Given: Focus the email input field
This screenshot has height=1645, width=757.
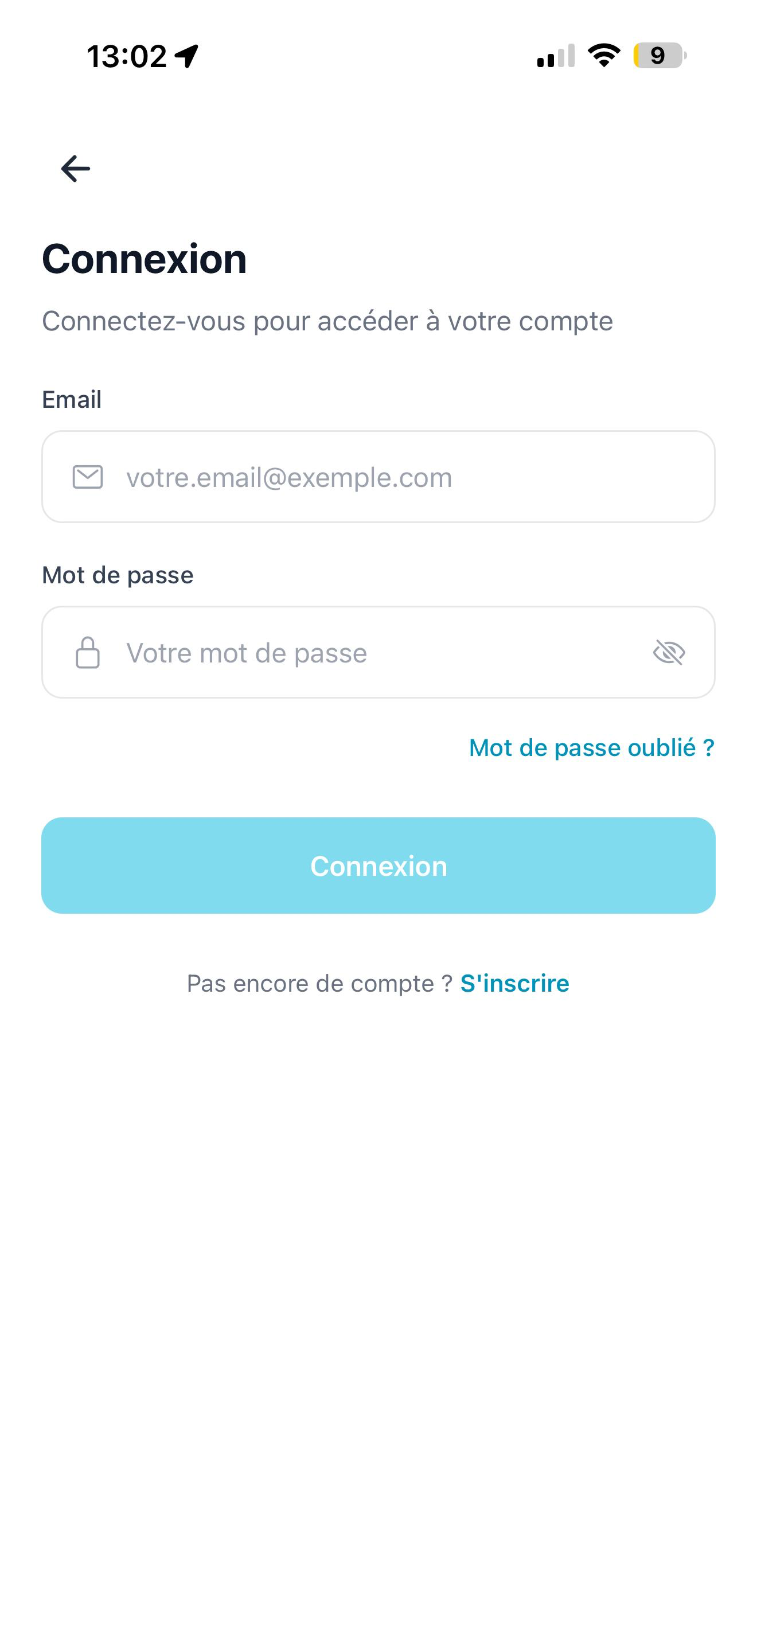Looking at the screenshot, I should (x=378, y=477).
